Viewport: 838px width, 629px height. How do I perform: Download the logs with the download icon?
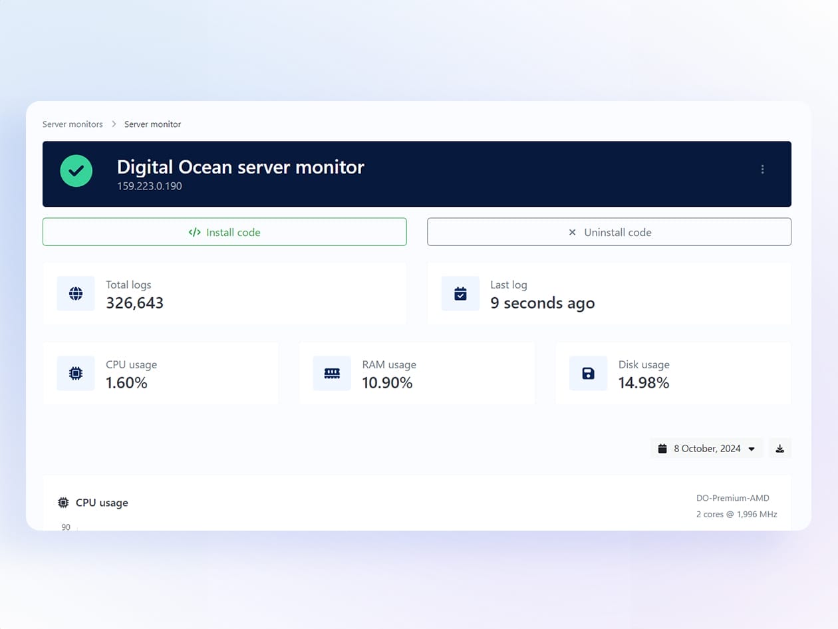(779, 449)
